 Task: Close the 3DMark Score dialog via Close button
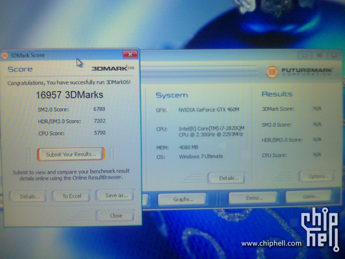[115, 216]
